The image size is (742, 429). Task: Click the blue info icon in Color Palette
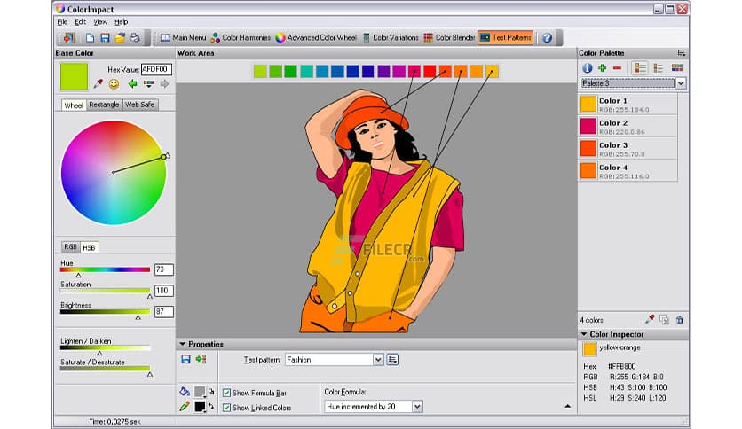[x=587, y=67]
